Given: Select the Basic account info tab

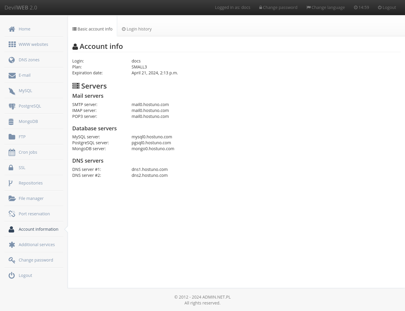Looking at the screenshot, I should pyautogui.click(x=92, y=29).
